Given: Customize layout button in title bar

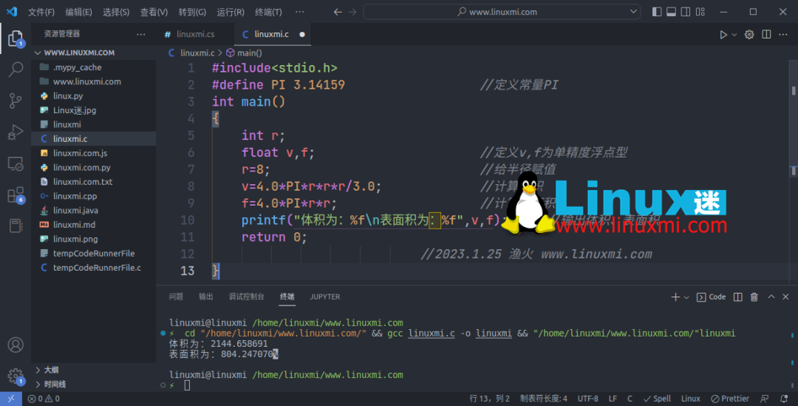Looking at the screenshot, I should point(700,12).
